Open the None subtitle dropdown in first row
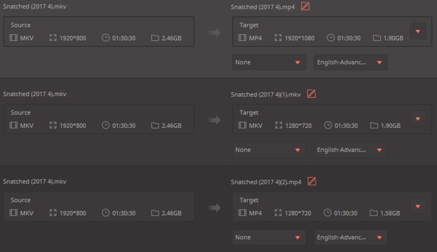 click(269, 62)
